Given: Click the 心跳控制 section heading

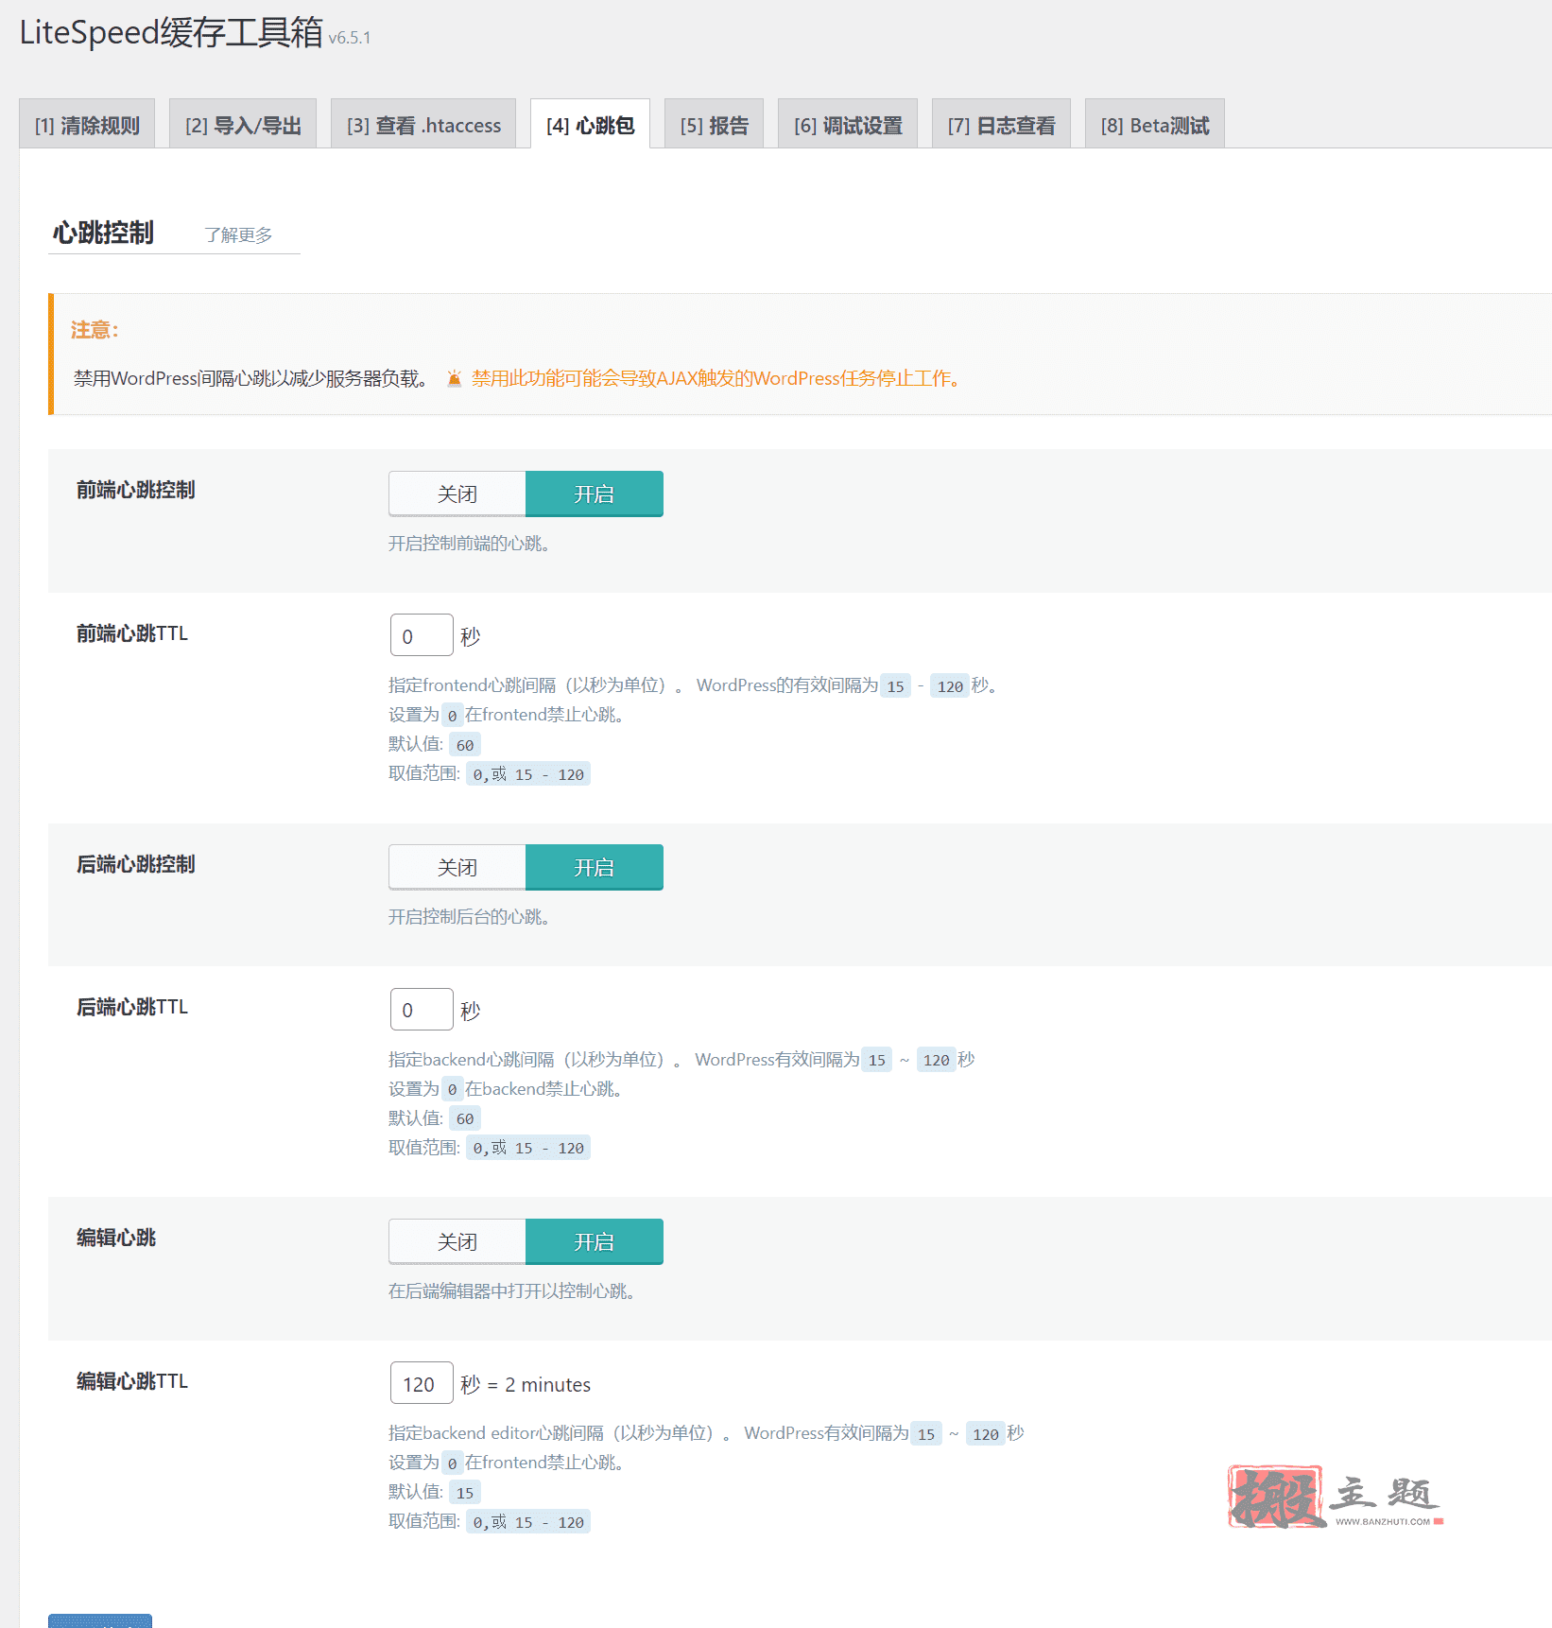Looking at the screenshot, I should pyautogui.click(x=103, y=233).
